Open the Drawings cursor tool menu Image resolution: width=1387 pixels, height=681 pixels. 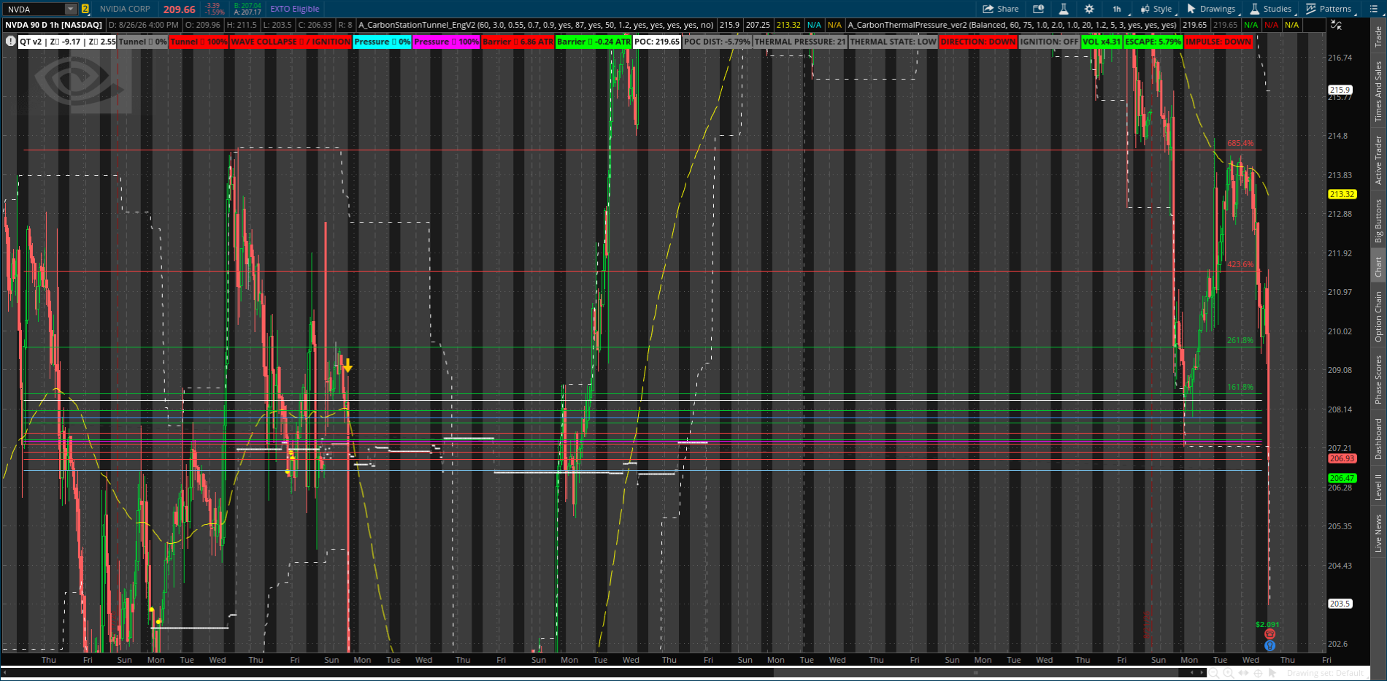1211,9
